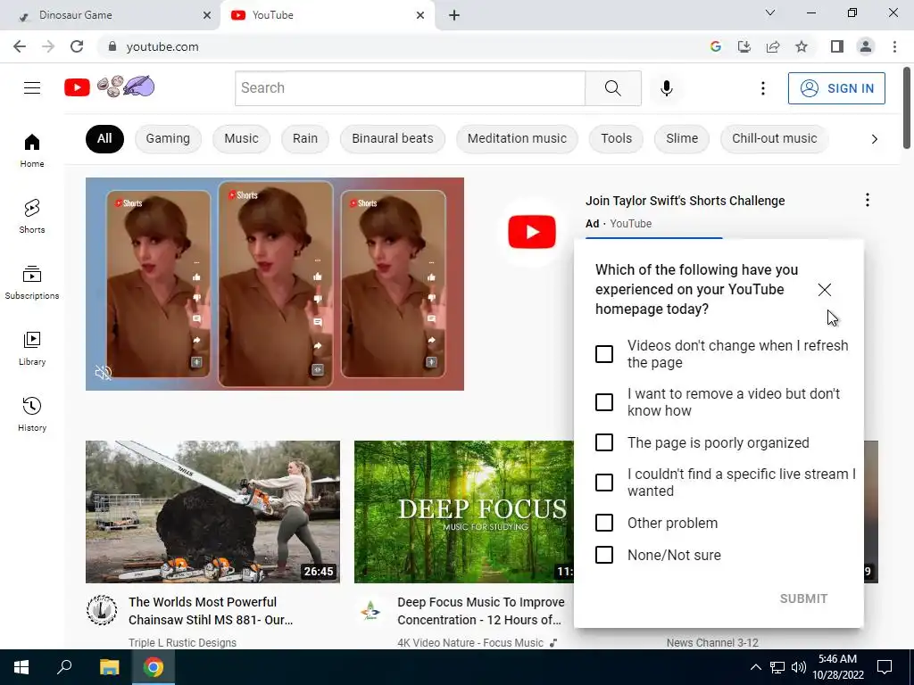
Task: Click the page vertical scrollbar thumb
Action: (x=907, y=108)
